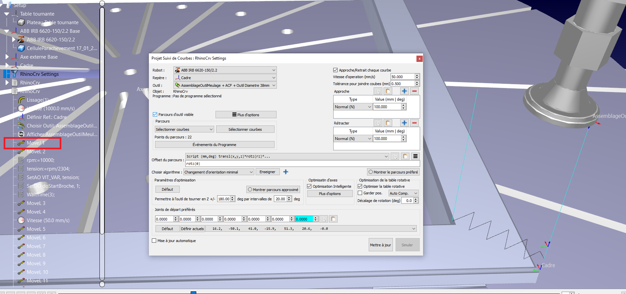Click the Plateau Table tournante object icon
The height and width of the screenshot is (294, 626).
(x=21, y=23)
